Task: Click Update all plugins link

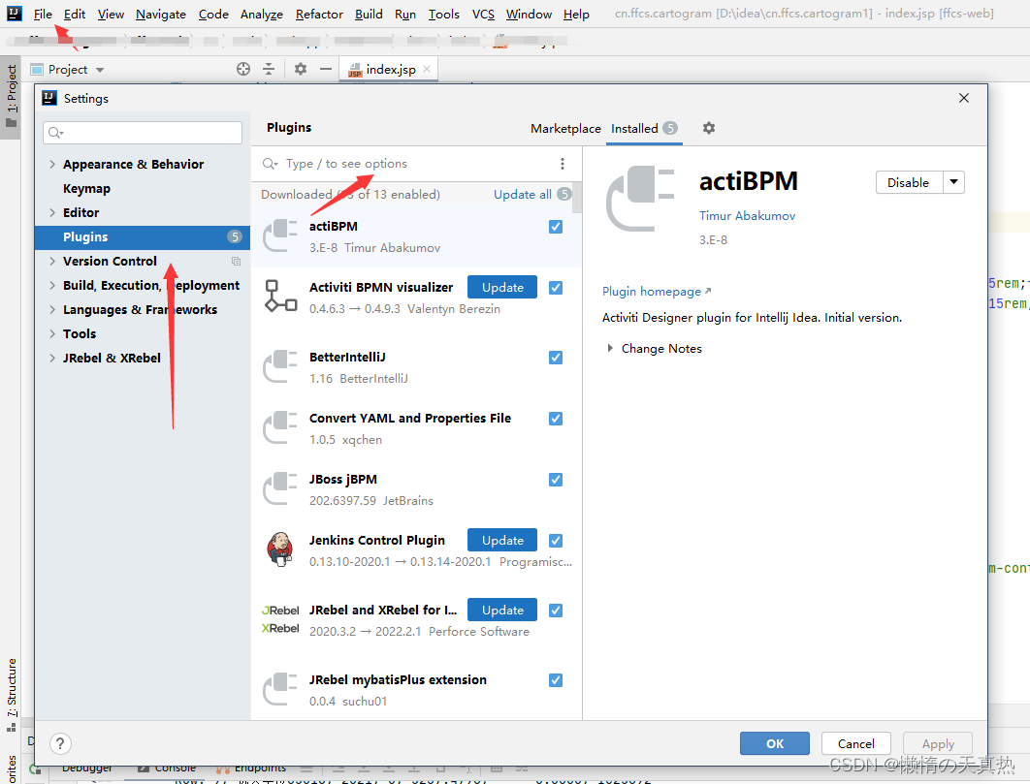Action: click(523, 195)
